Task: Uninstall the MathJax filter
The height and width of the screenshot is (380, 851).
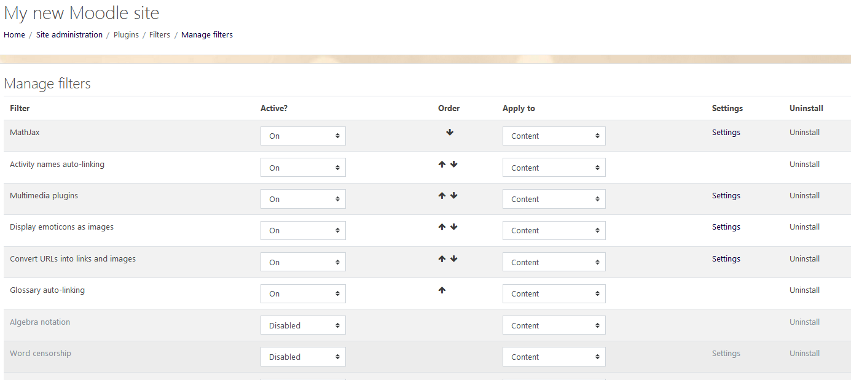Action: point(804,132)
